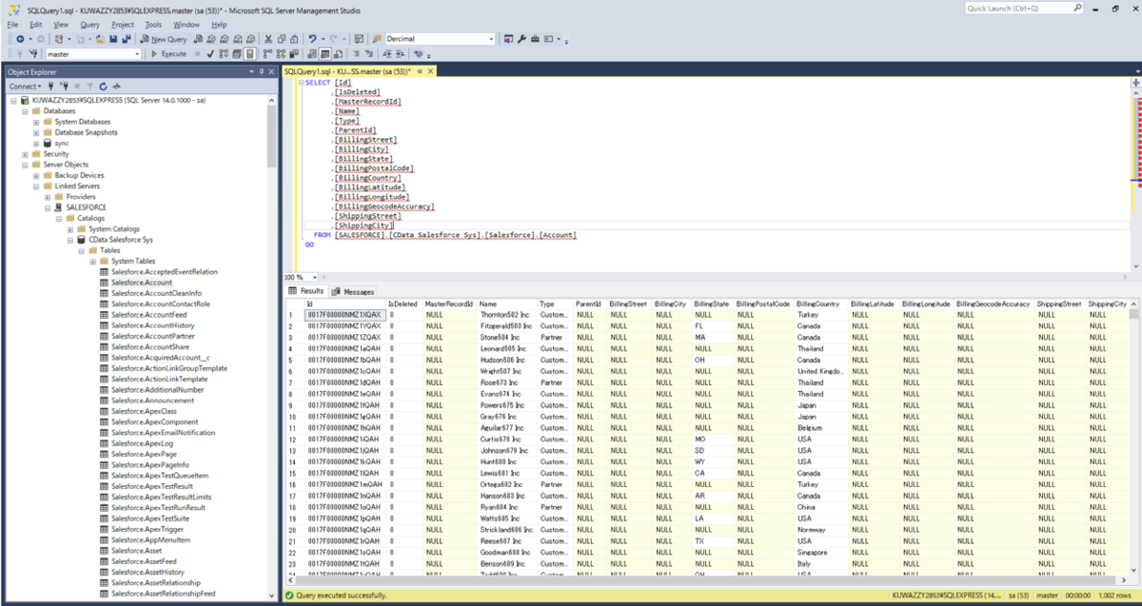
Task: Click Refresh icon in Object Explorer toolbar
Action: pos(103,86)
